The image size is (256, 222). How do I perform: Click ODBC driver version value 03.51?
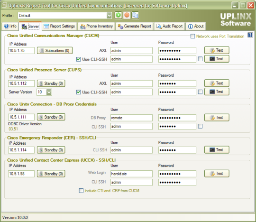[13, 129]
